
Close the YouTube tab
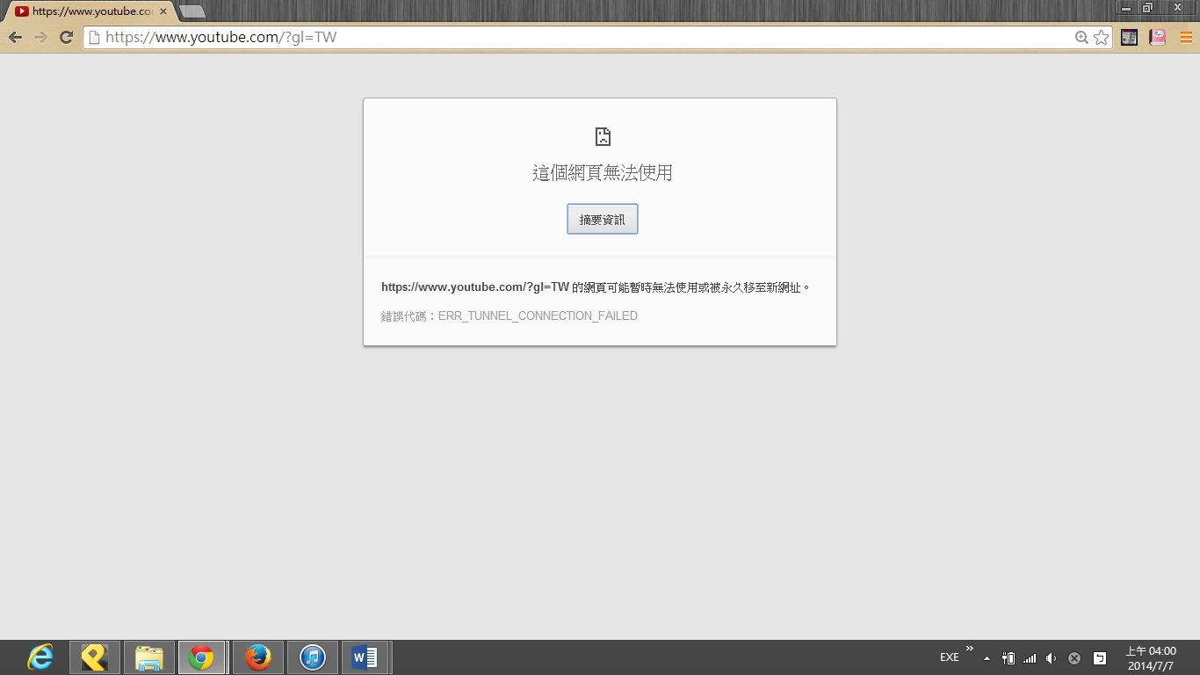pos(163,11)
